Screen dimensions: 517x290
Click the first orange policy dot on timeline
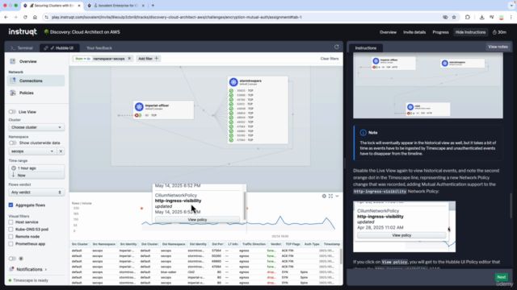pos(142,209)
